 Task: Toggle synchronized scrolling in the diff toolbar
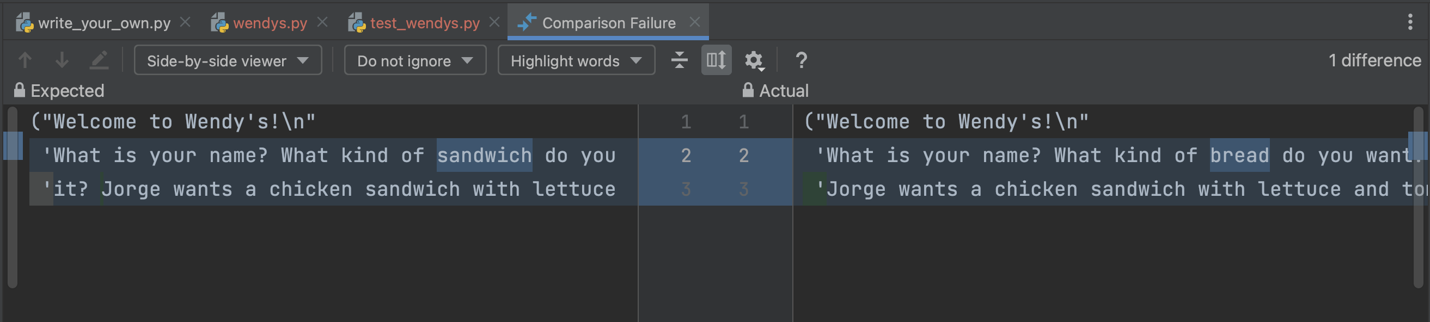click(717, 61)
